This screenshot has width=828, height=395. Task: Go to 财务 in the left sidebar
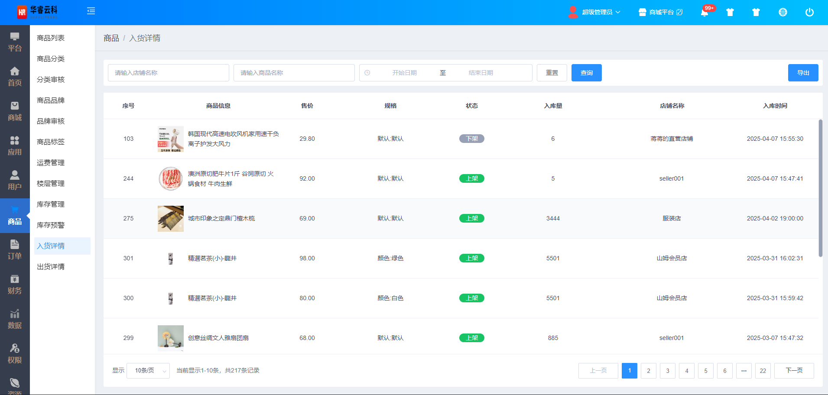[15, 285]
